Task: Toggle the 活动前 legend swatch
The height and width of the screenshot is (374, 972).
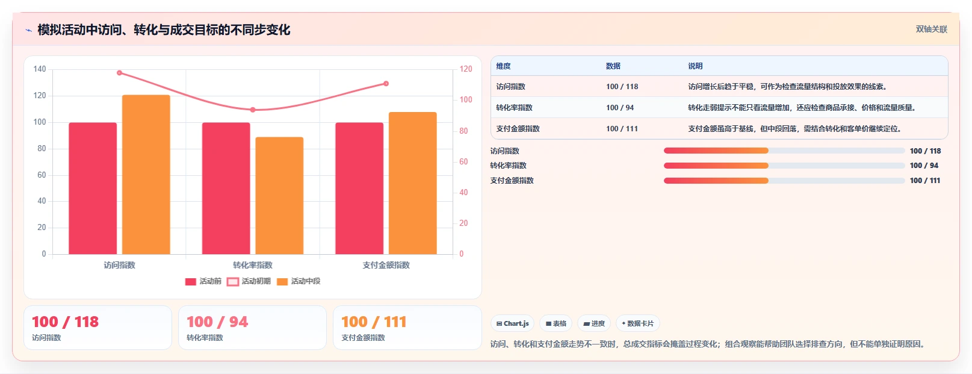Action: tap(191, 282)
